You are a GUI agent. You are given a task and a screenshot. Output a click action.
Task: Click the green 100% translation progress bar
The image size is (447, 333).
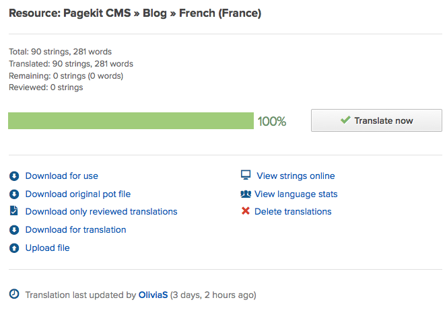point(131,121)
